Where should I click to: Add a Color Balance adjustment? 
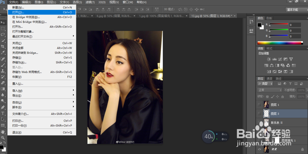tap(272, 65)
